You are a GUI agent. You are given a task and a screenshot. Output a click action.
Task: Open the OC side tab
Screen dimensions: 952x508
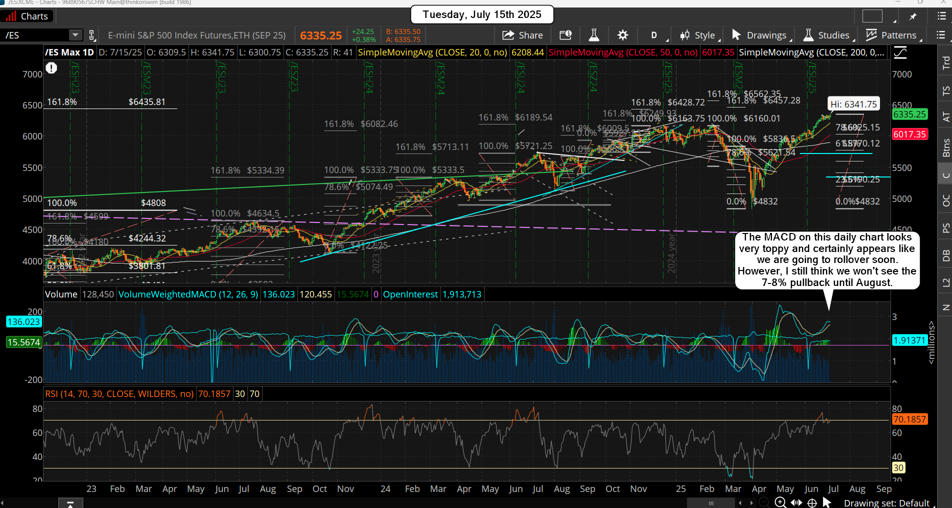click(945, 200)
